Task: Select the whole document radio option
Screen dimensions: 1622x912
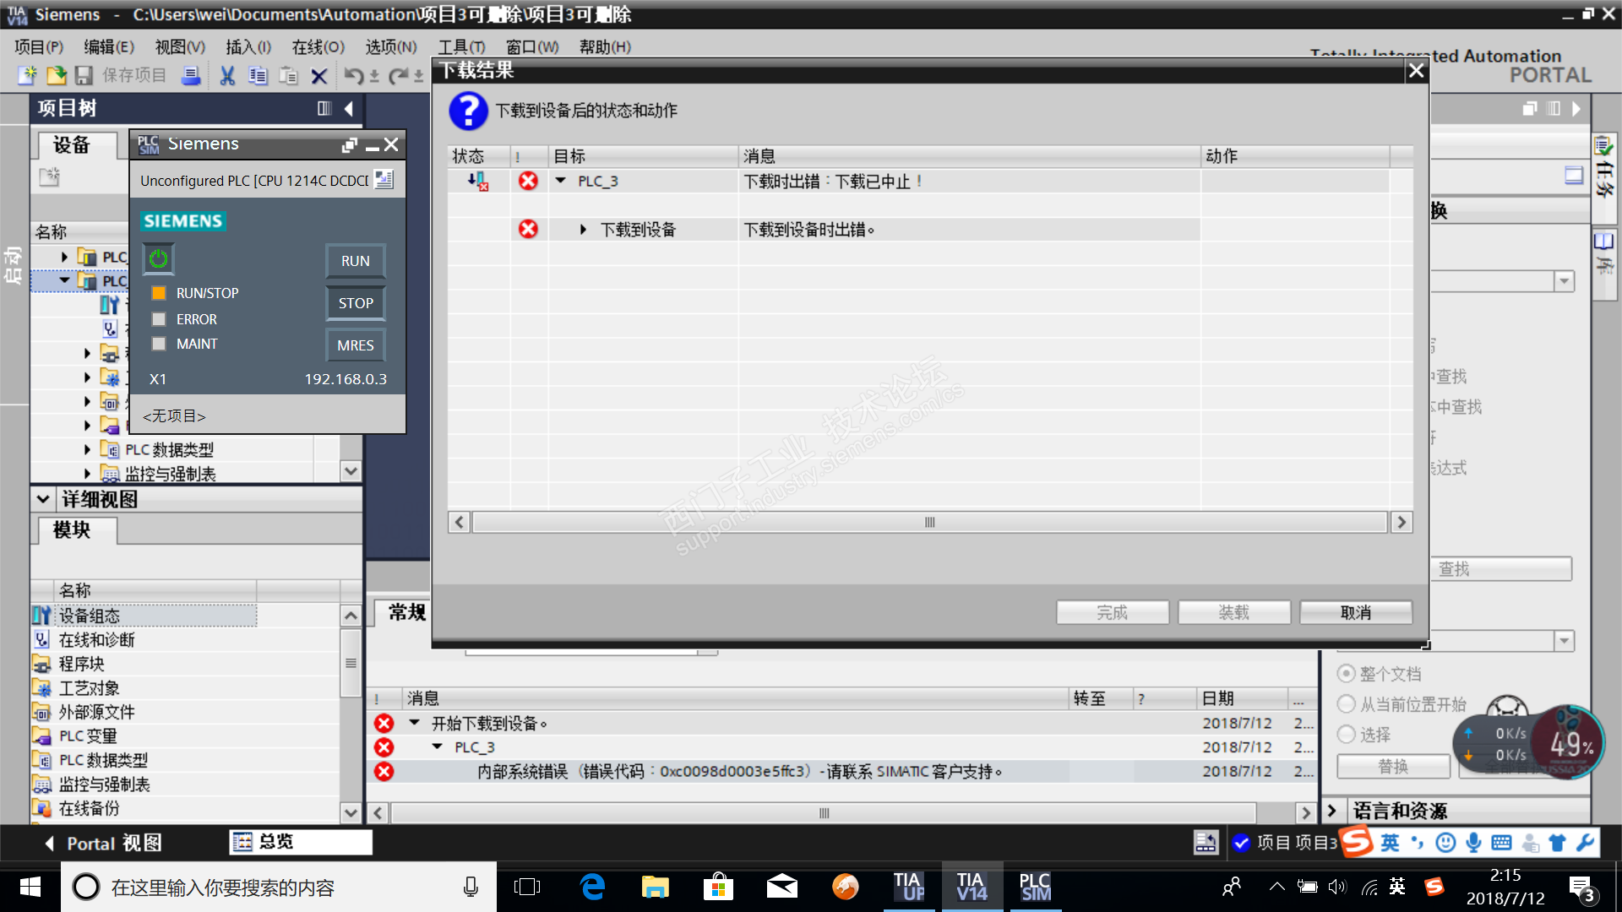Action: pyautogui.click(x=1346, y=674)
